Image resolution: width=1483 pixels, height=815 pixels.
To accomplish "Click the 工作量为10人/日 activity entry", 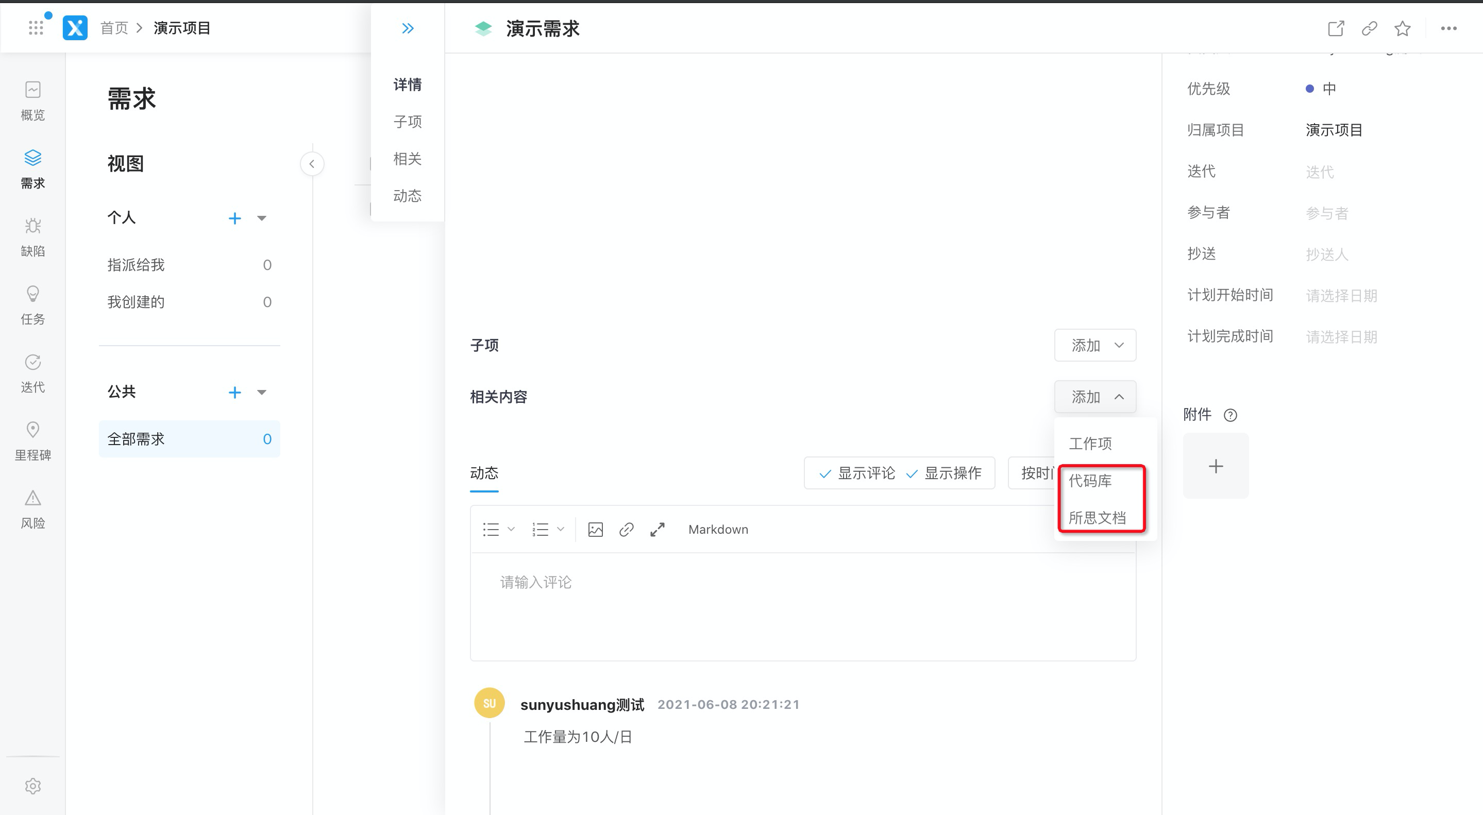I will [578, 737].
